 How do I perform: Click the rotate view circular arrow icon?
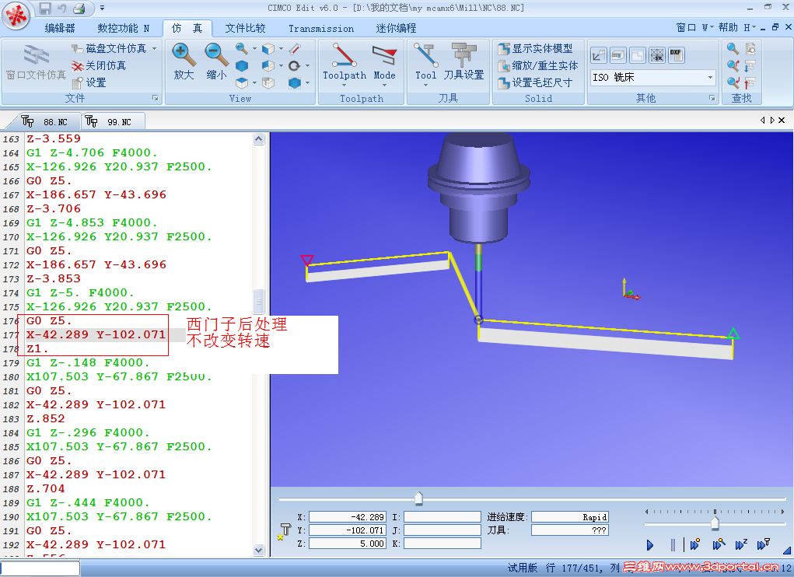294,66
